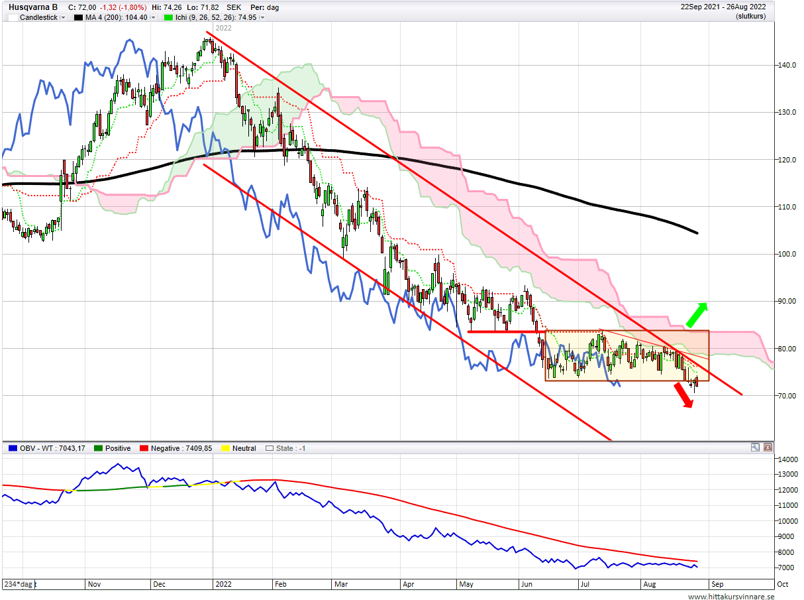Click the Oct label on time axis
Screen dimensions: 804x600
click(x=782, y=584)
